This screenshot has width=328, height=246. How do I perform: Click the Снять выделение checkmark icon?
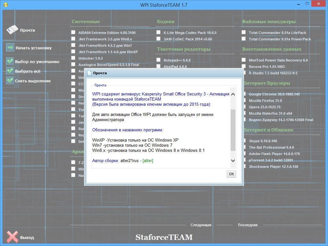coord(10,80)
